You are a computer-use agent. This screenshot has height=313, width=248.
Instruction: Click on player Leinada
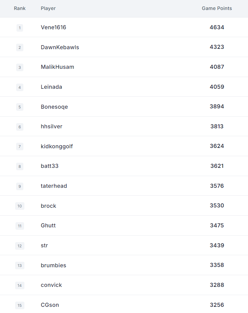point(51,87)
